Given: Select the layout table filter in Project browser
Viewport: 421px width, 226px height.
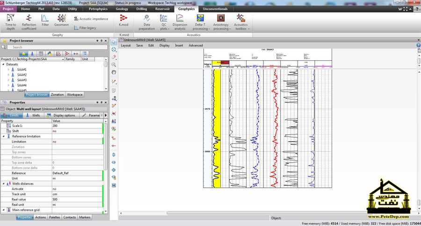Looking at the screenshot, I should pyautogui.click(x=41, y=54).
